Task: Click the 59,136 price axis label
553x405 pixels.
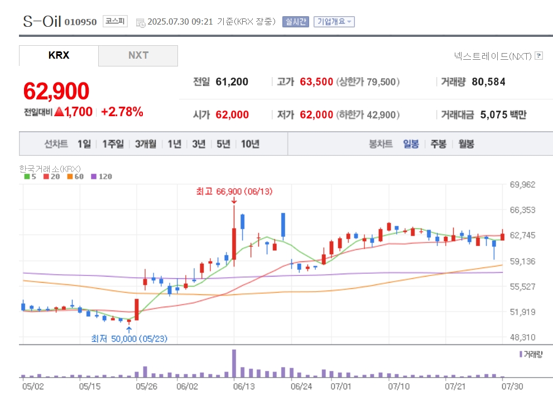Action: tap(523, 261)
